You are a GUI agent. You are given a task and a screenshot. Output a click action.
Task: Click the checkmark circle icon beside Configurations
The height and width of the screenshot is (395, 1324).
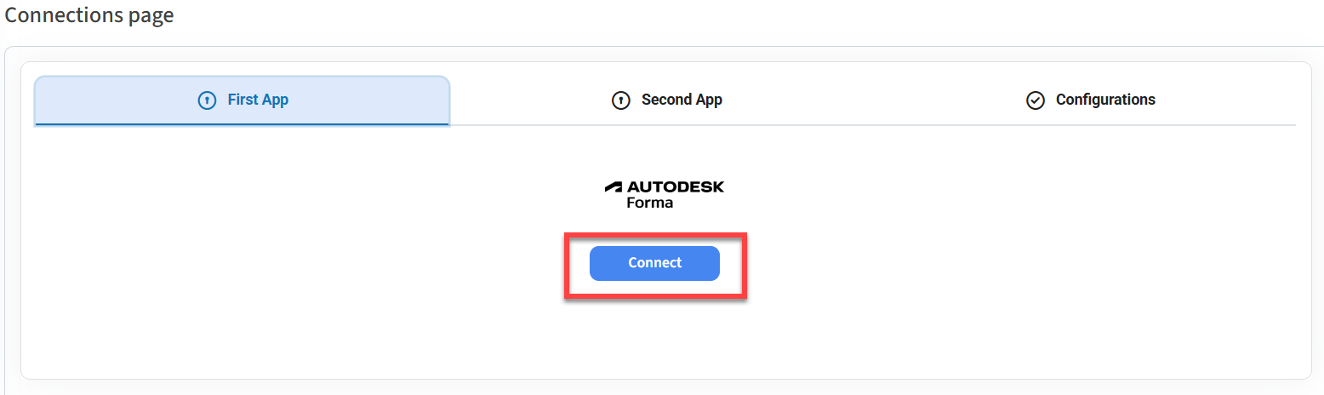click(1035, 100)
